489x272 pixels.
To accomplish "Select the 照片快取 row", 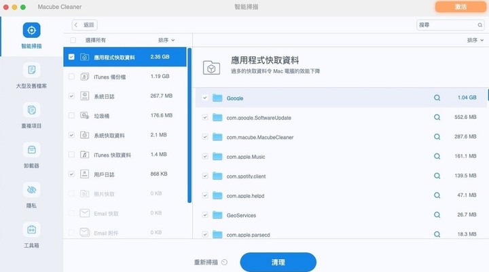I will click(x=125, y=194).
